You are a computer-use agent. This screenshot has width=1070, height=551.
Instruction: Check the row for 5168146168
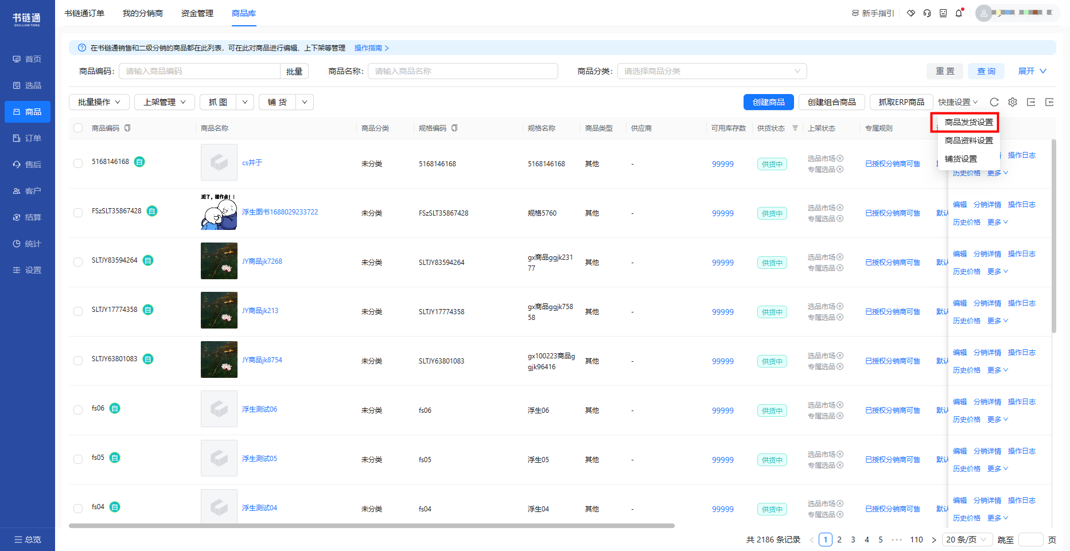78,163
